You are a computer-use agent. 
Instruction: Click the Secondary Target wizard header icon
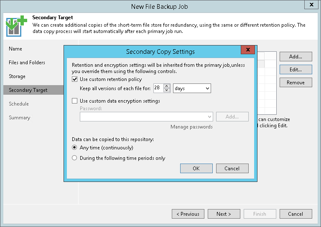(15, 26)
